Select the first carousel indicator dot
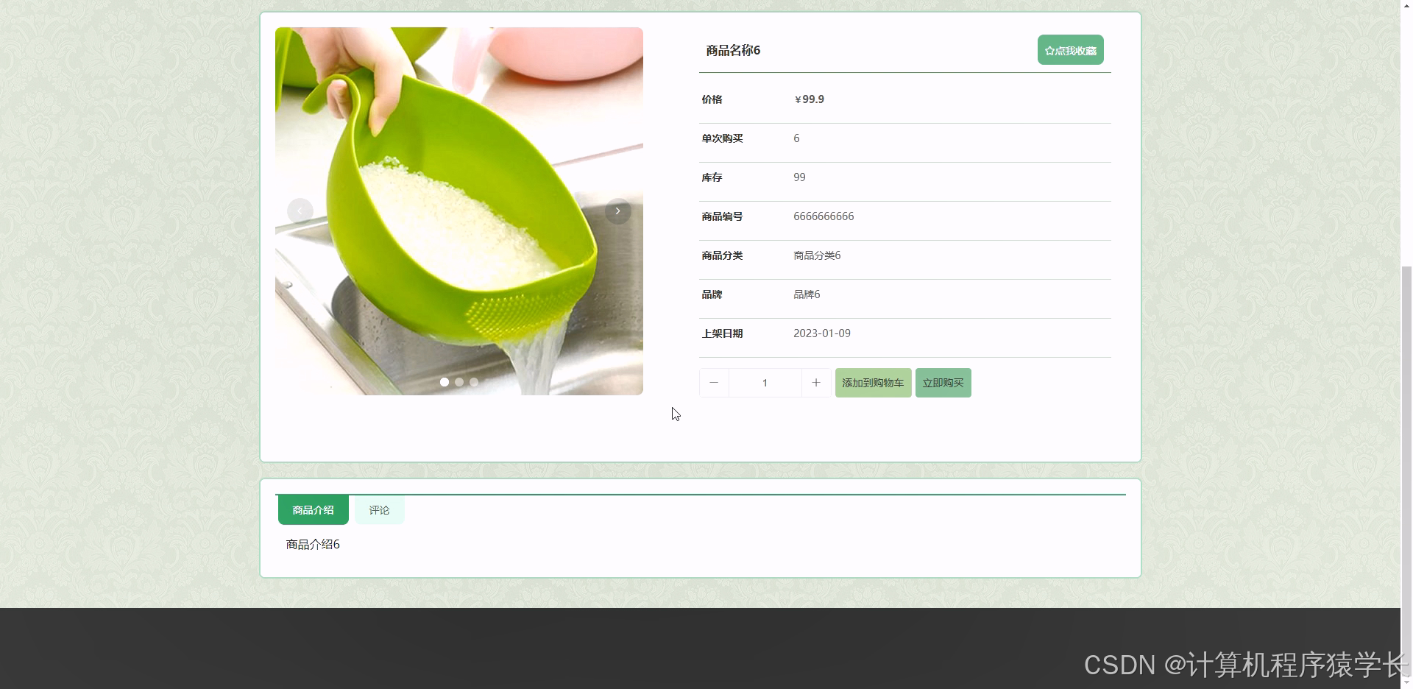The height and width of the screenshot is (689, 1413). (x=444, y=382)
